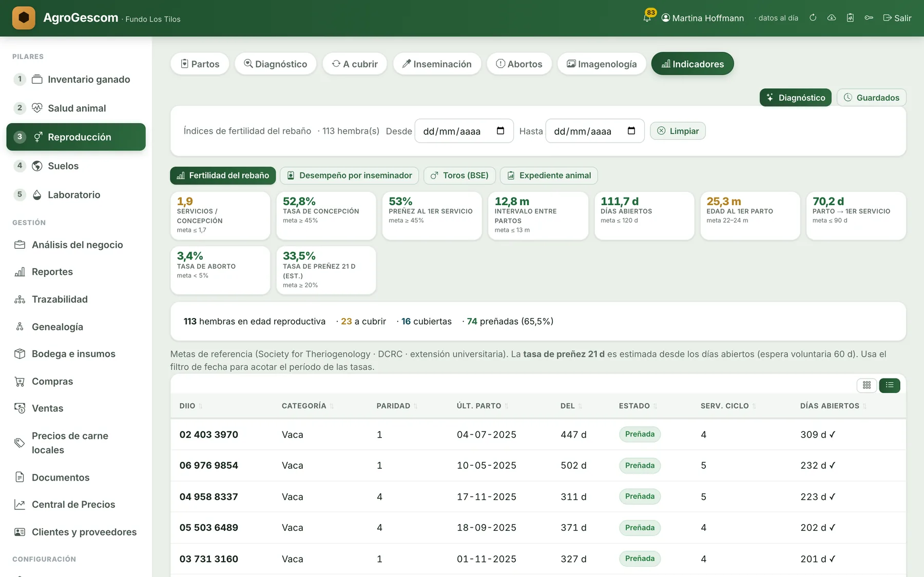Open the A cubrir tab
924x577 pixels.
tap(355, 64)
